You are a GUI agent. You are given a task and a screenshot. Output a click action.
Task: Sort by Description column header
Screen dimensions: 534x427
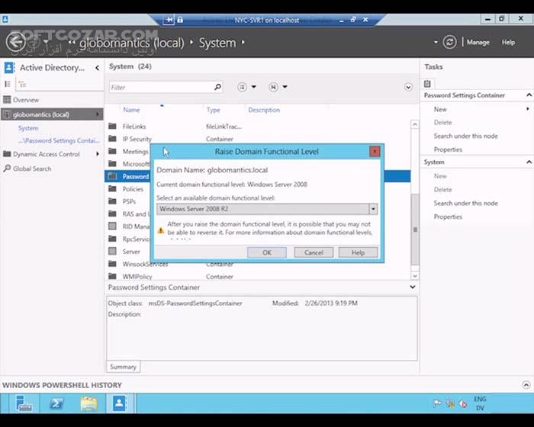tap(264, 110)
